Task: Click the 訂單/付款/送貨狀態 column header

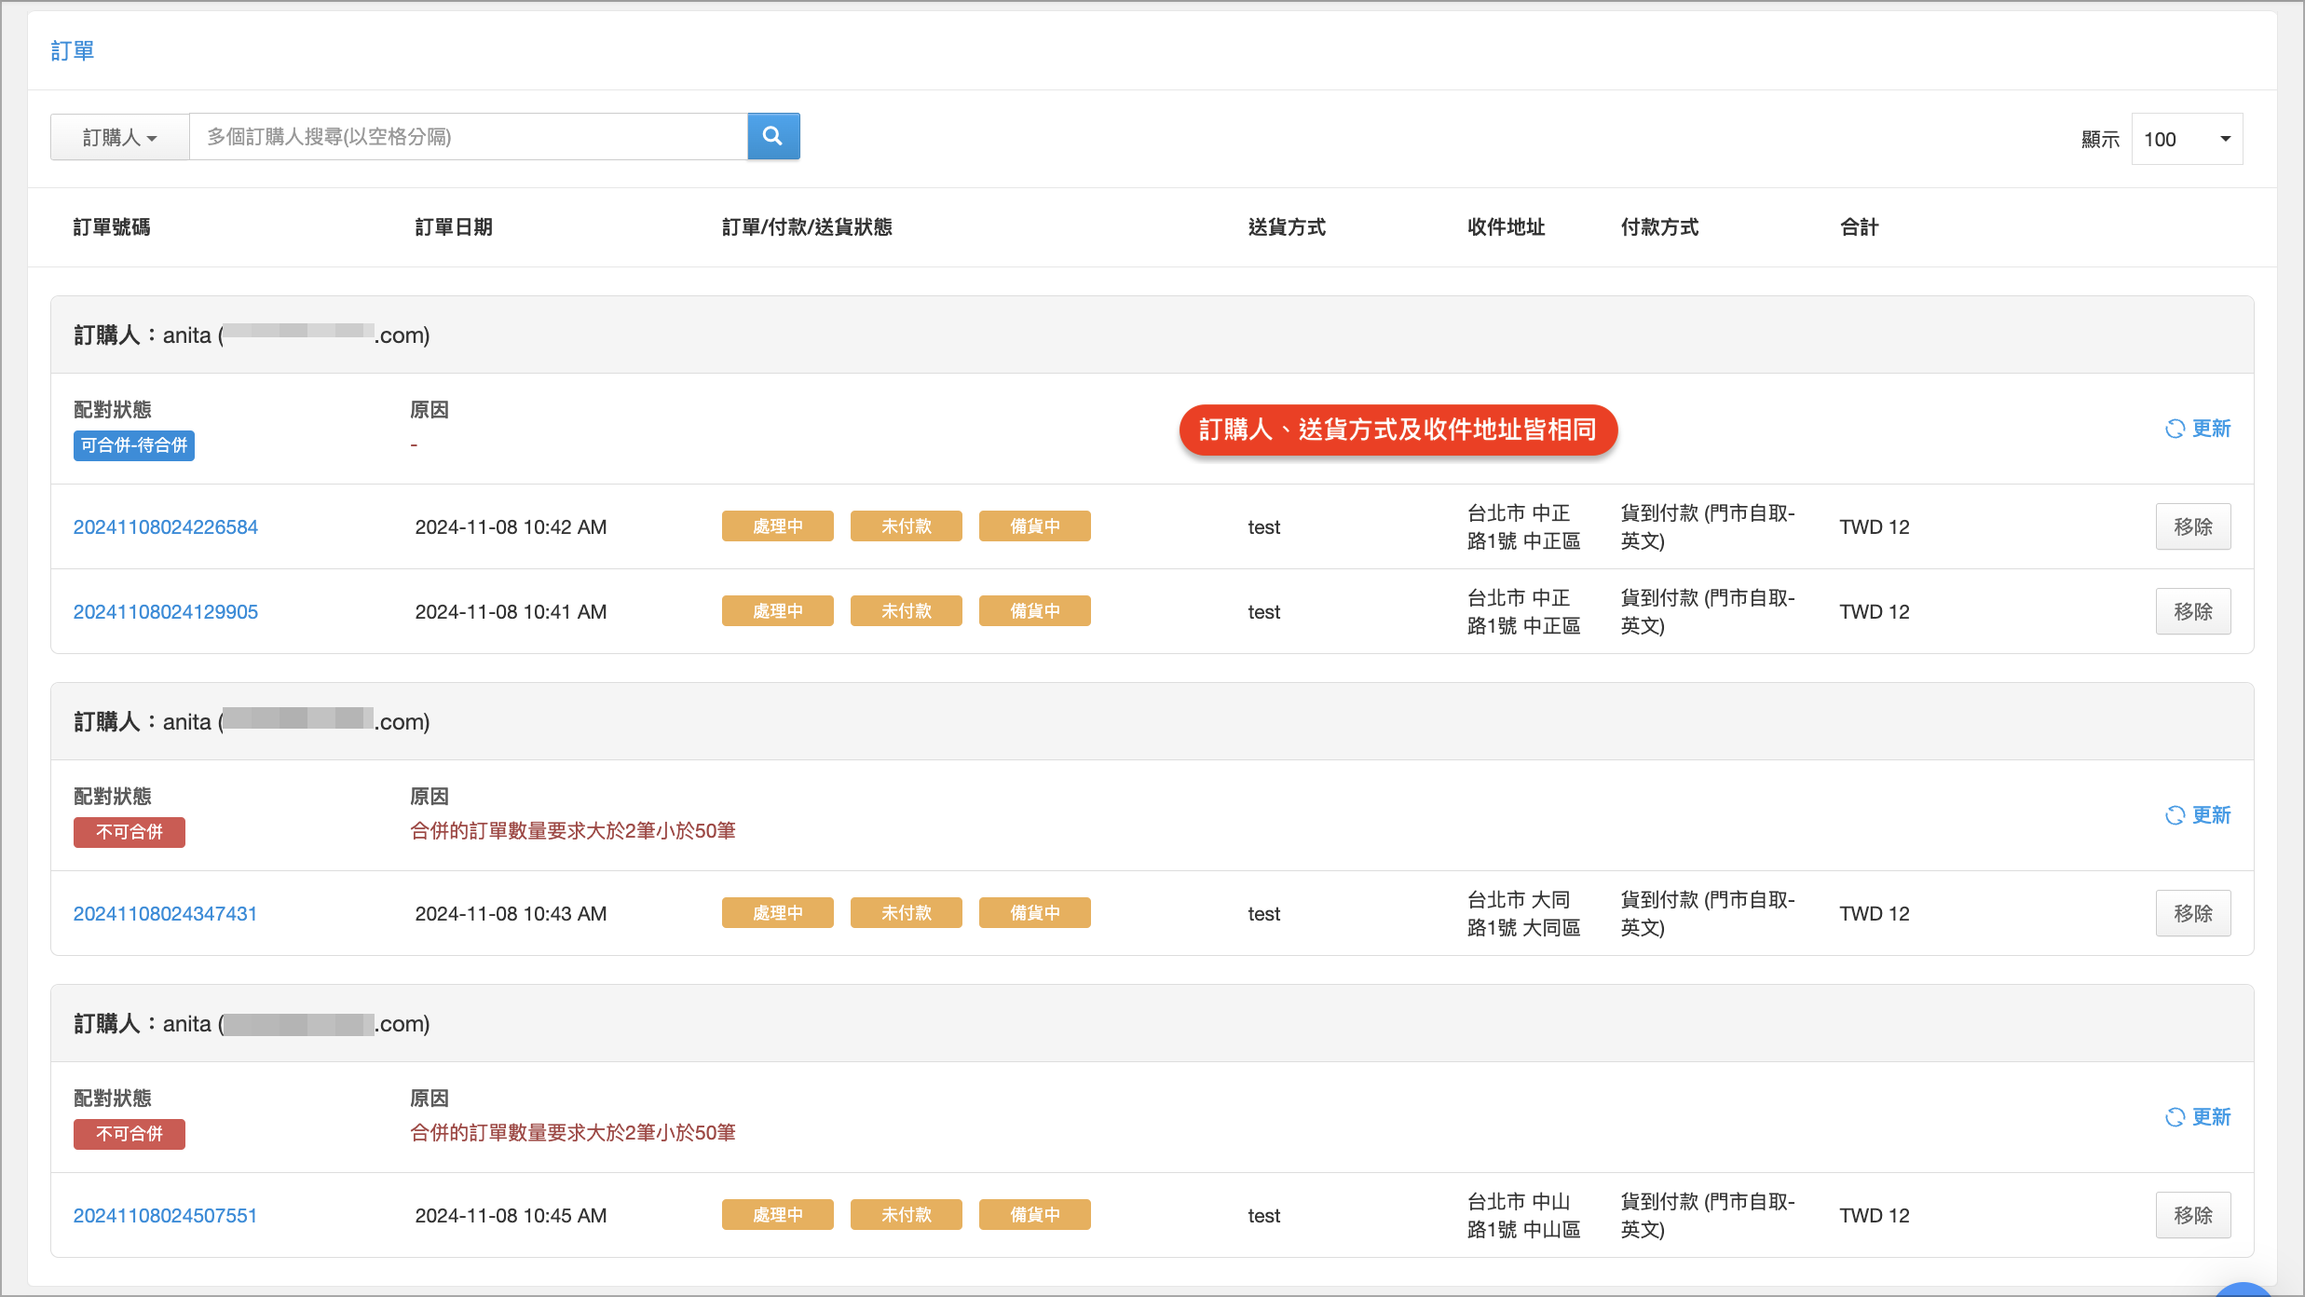Action: pos(807,227)
